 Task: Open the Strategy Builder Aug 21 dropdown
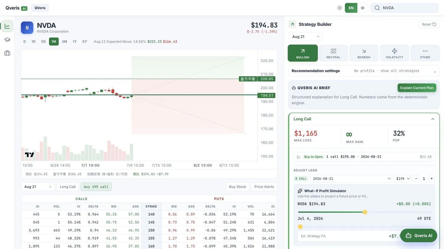click(306, 37)
